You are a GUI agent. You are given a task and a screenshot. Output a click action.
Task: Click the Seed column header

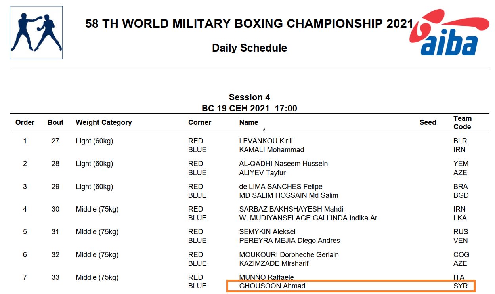428,122
